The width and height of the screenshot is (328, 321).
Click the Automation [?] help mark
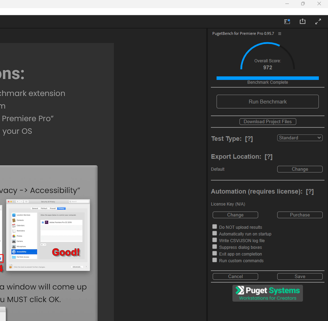tap(310, 191)
